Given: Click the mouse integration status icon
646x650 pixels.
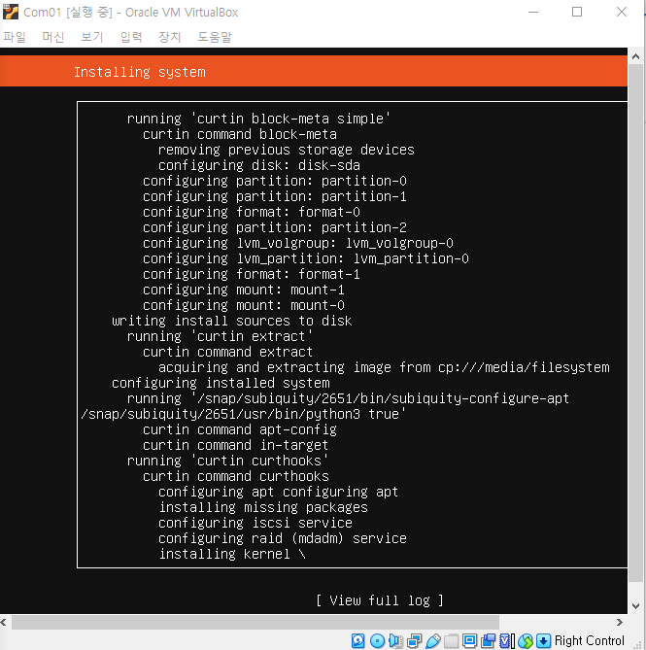Looking at the screenshot, I should click(x=526, y=641).
